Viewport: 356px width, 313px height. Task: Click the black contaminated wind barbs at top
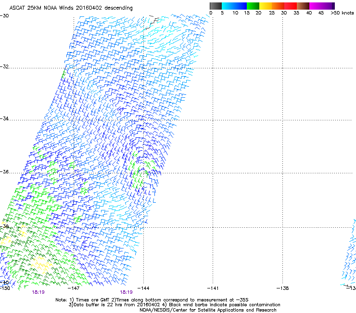coord(153,22)
